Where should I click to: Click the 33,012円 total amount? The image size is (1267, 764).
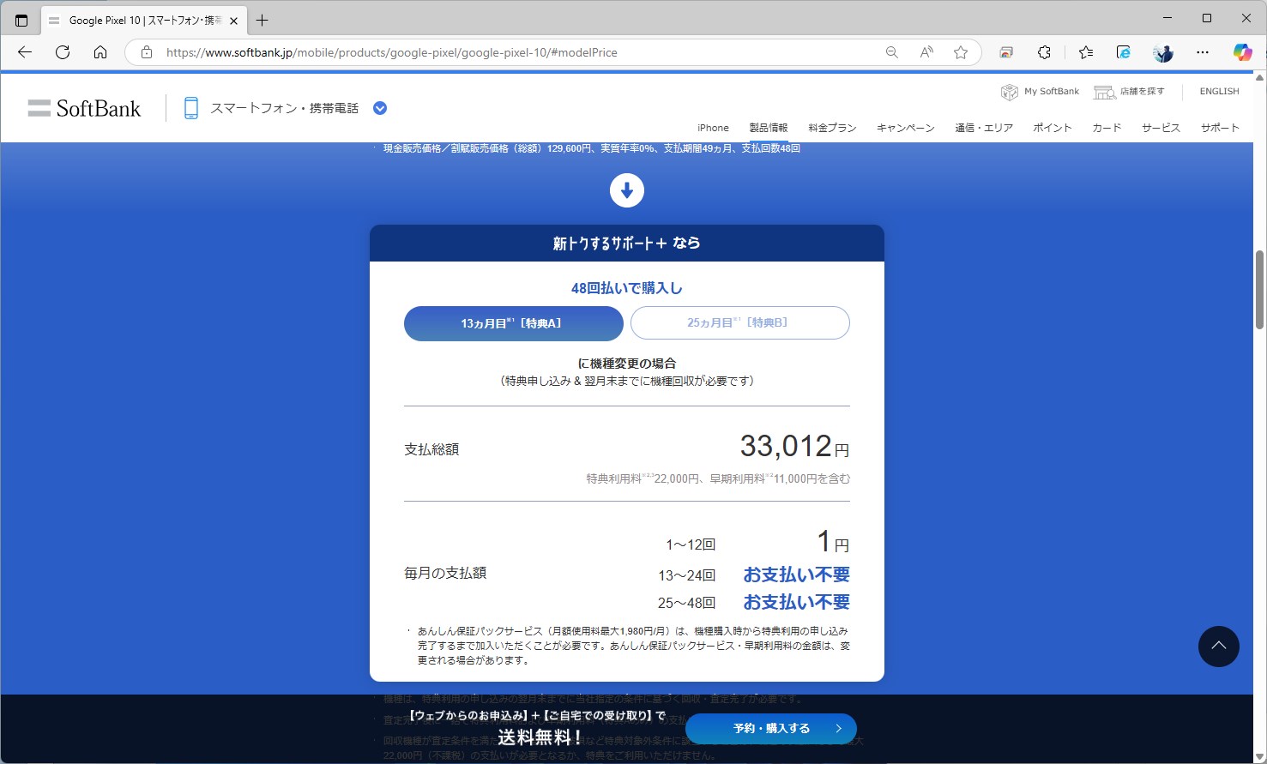click(x=794, y=446)
